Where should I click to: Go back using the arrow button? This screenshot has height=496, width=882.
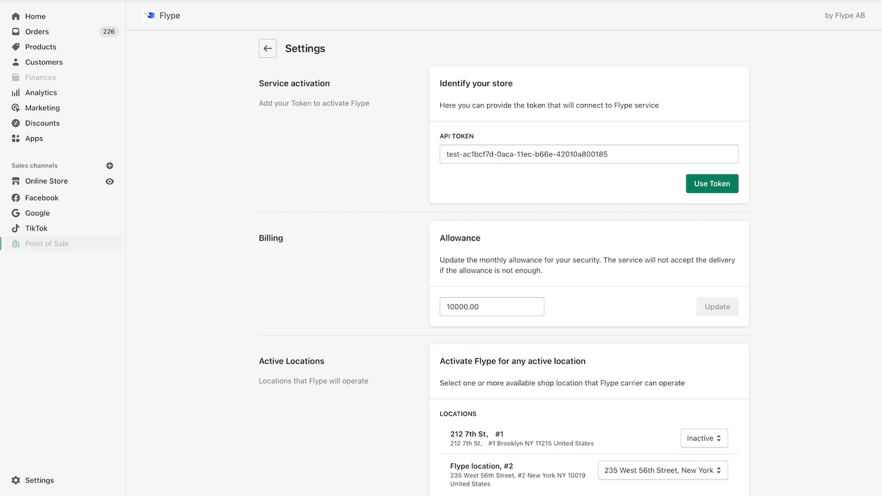267,48
